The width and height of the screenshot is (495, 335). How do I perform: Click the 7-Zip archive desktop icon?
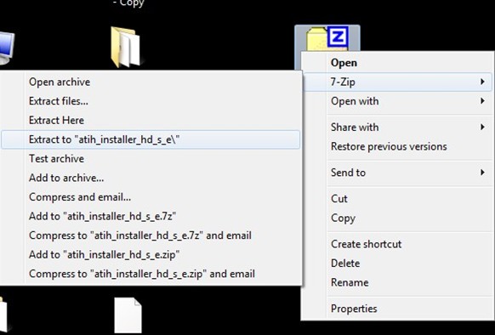[327, 38]
